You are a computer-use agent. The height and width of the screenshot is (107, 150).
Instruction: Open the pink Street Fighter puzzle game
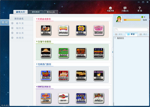coord(98,30)
